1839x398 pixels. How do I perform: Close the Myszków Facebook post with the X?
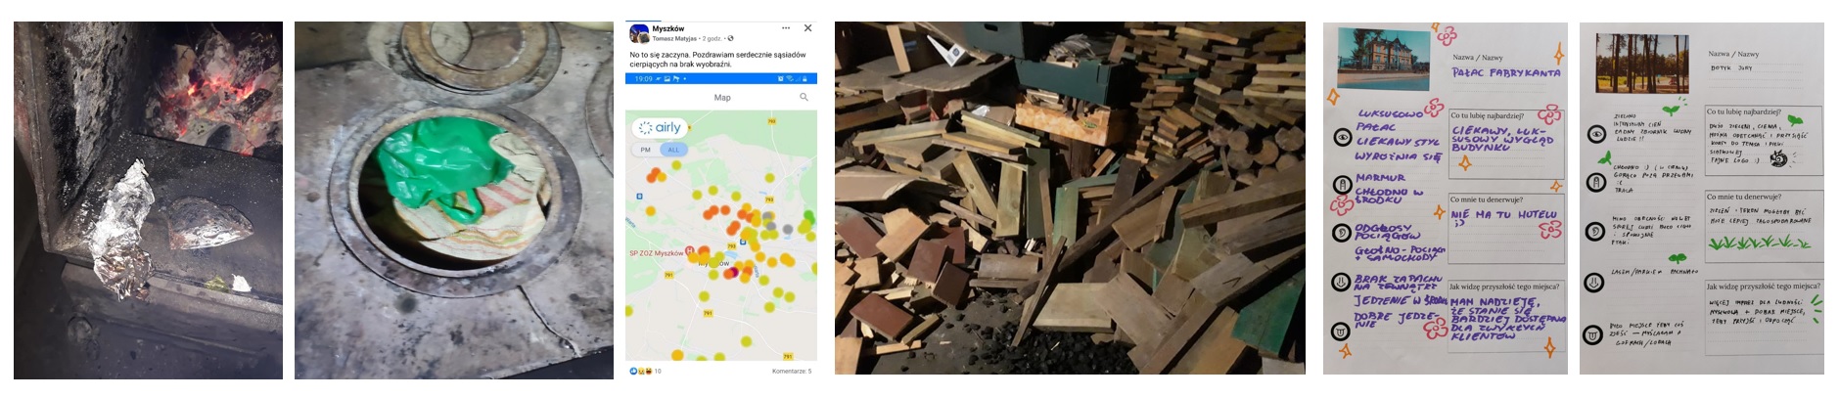click(807, 28)
